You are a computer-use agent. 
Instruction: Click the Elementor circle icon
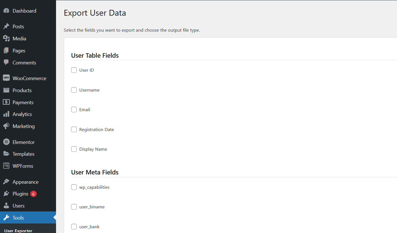coord(6,142)
